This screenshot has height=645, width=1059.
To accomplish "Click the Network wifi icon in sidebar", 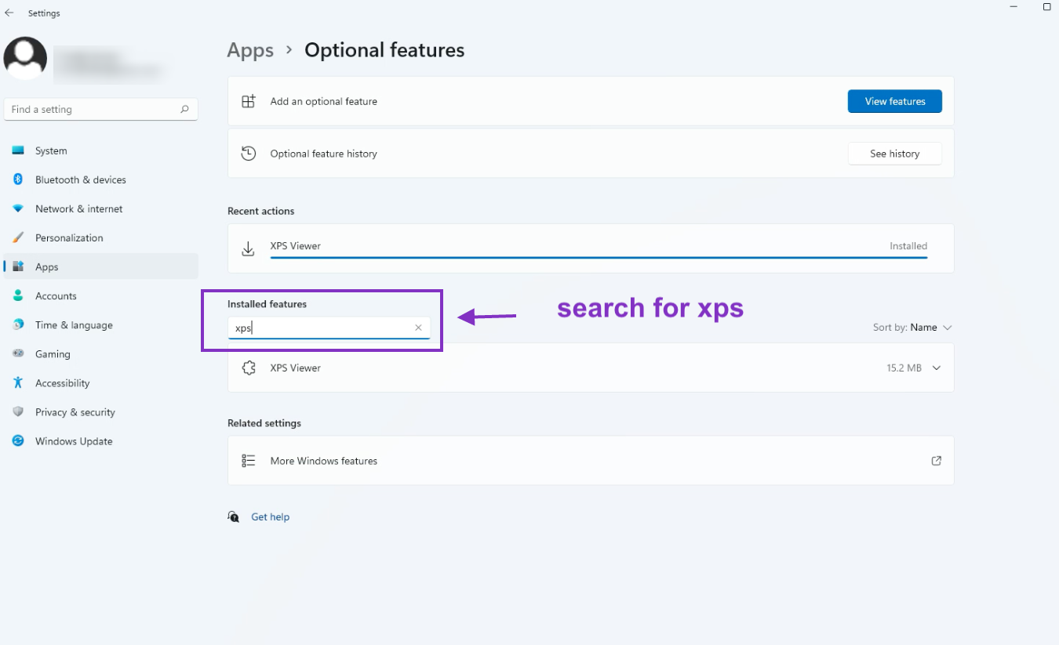I will click(18, 208).
